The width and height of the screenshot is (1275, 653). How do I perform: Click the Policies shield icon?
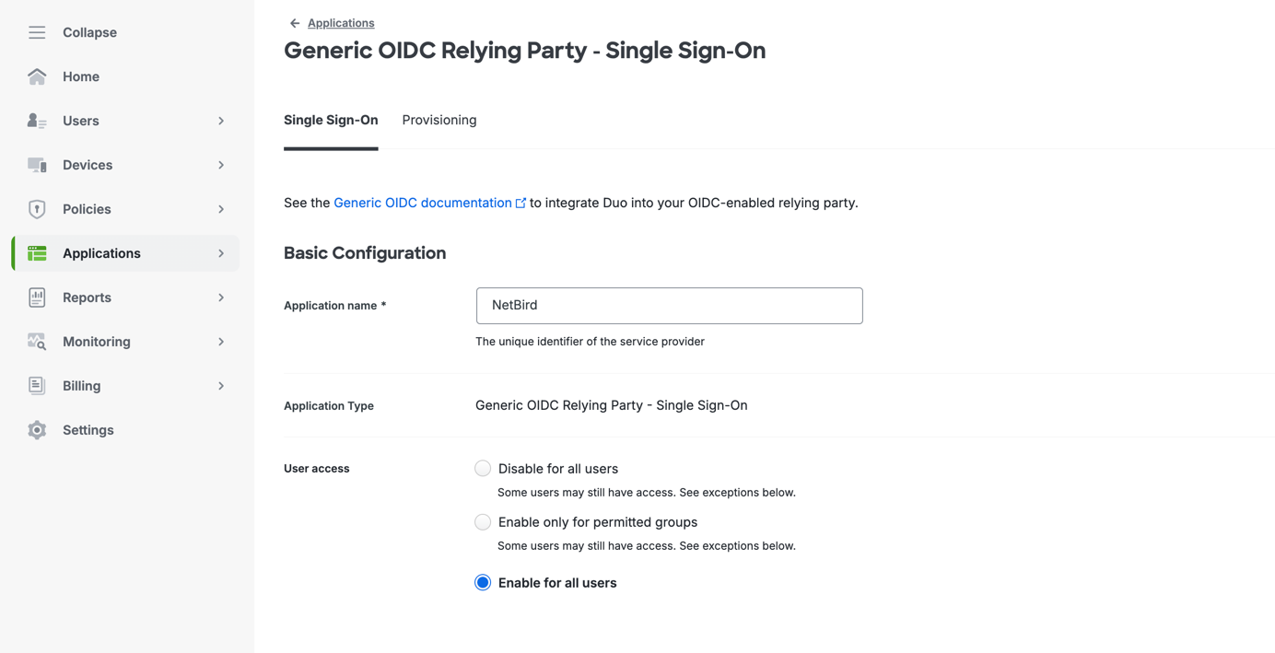[36, 209]
